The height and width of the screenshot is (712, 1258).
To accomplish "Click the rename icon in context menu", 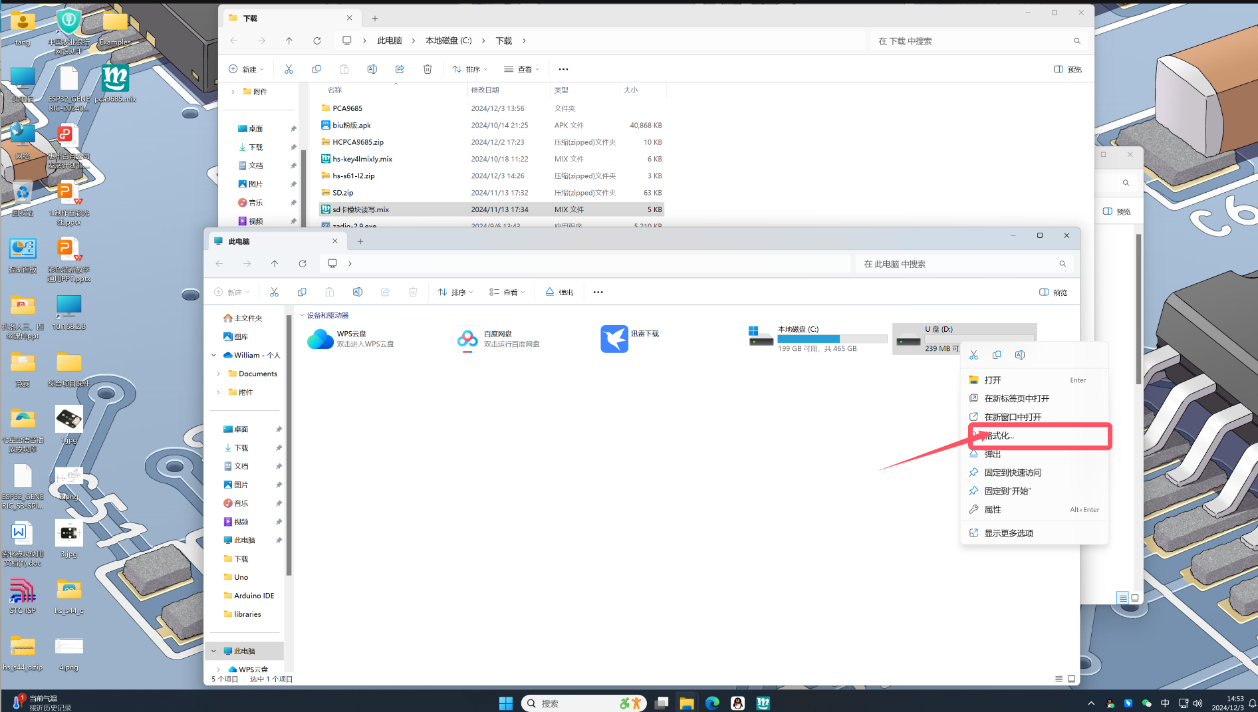I will click(x=1020, y=355).
